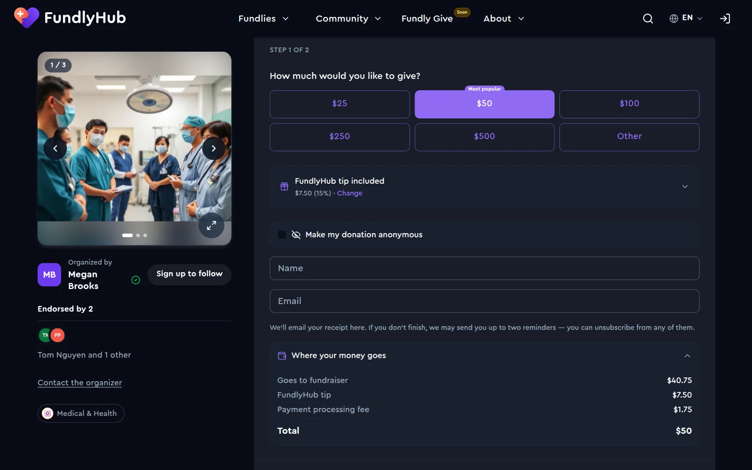The width and height of the screenshot is (752, 470).
Task: Open the Fundlies menu
Action: pos(263,18)
